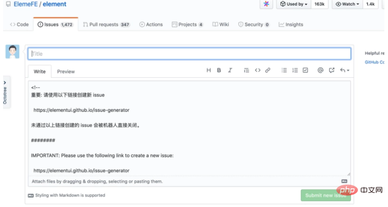The image size is (388, 207).
Task: Open the GitHub Community link in sidebar
Action: click(x=374, y=62)
